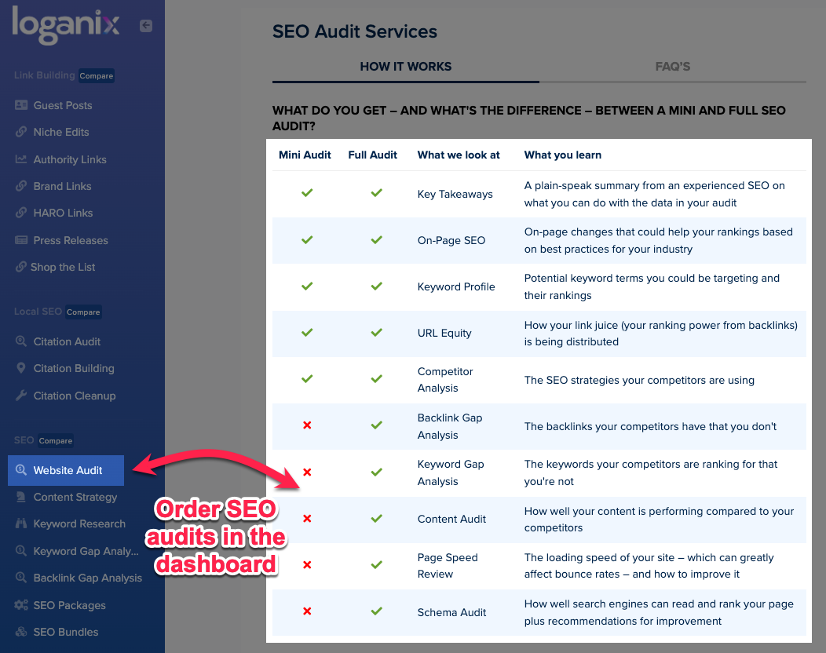Viewport: 826px width, 653px height.
Task: Open Press Releases page
Action: coord(71,241)
